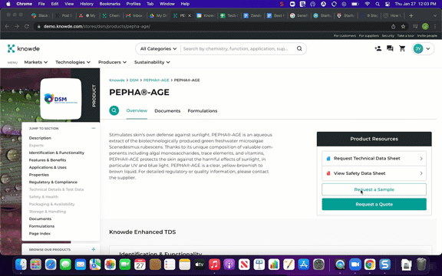Open the History menu in menu bar
Screen dimensions: 442x276
pyautogui.click(x=86, y=4)
